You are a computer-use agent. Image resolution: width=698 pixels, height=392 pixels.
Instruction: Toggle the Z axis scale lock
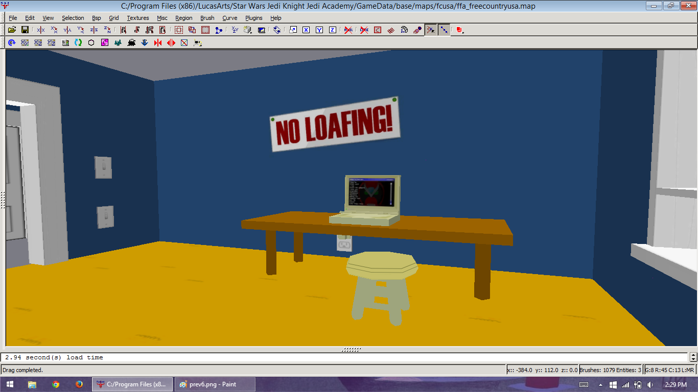click(x=333, y=30)
